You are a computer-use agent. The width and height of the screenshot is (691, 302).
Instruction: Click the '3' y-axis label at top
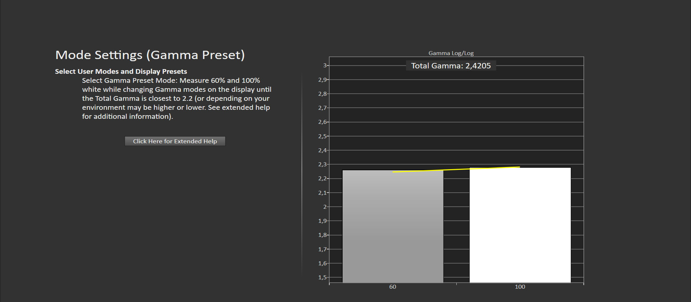point(325,66)
